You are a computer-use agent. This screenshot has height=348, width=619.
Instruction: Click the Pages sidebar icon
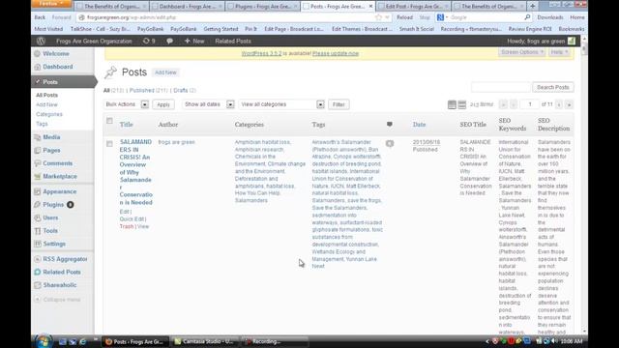(38, 151)
